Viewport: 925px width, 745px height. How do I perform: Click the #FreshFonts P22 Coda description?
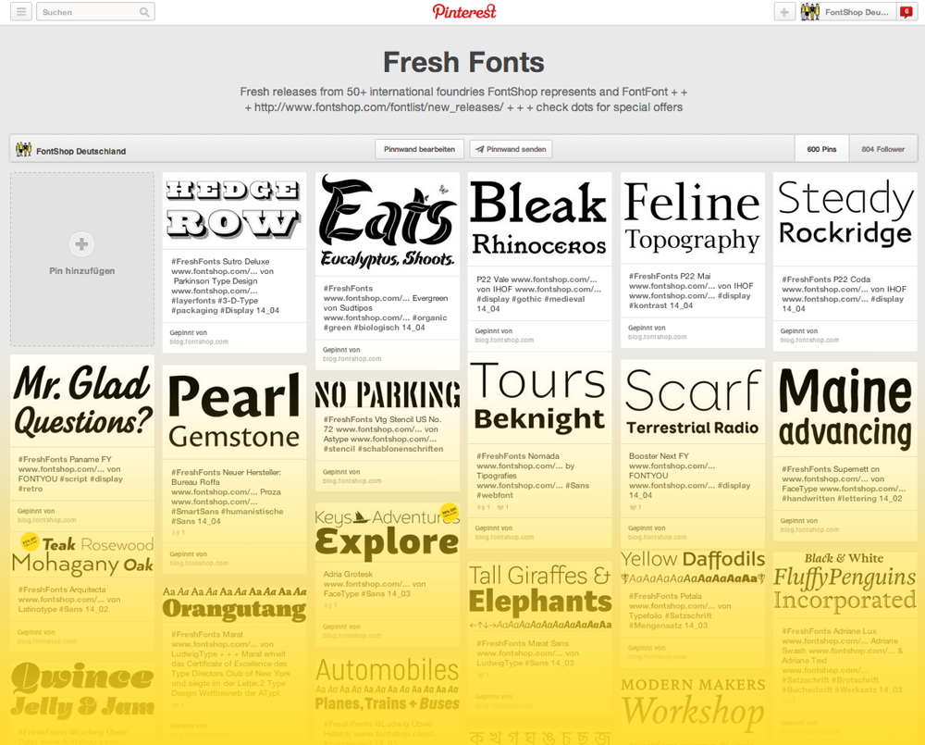pyautogui.click(x=844, y=294)
